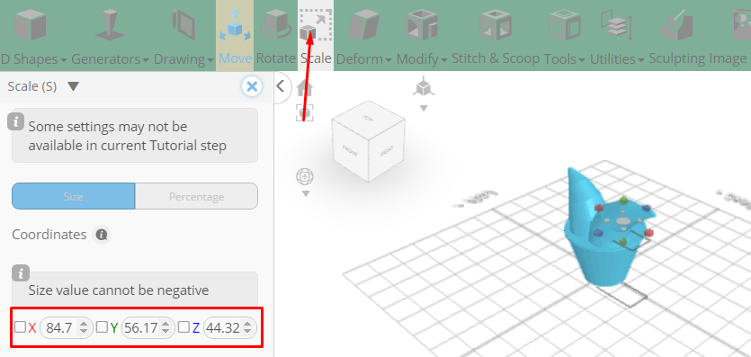Click the Stitch & Scoop label
Viewport: 751px width, 357px height.
(496, 58)
